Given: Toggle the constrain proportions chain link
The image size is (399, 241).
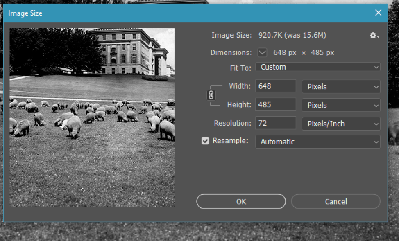Looking at the screenshot, I should coord(211,95).
